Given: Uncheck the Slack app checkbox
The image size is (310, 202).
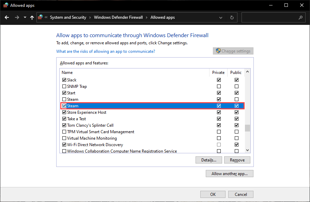Looking at the screenshot, I should [64, 80].
